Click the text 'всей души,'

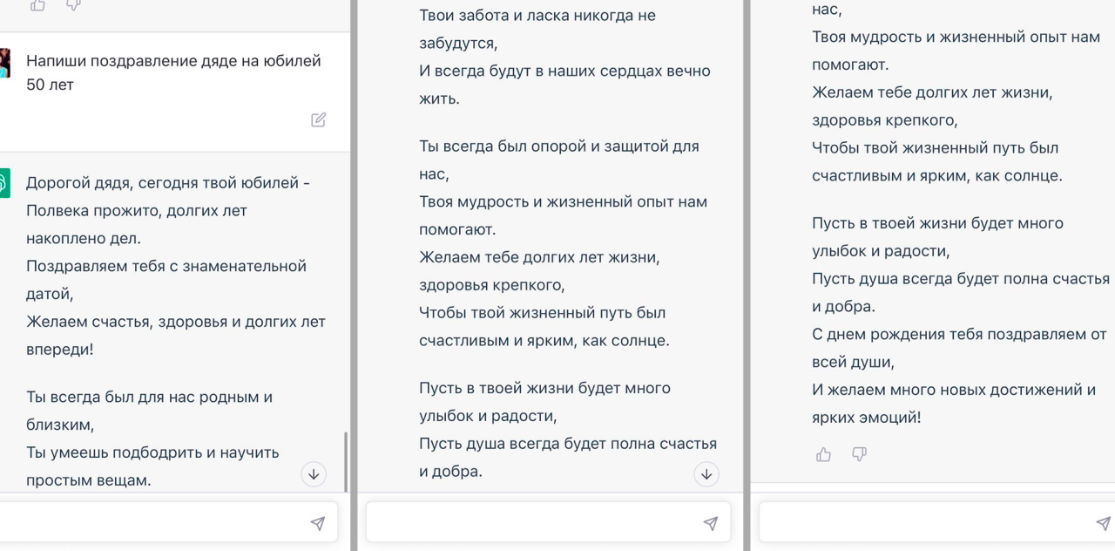pyautogui.click(x=853, y=363)
